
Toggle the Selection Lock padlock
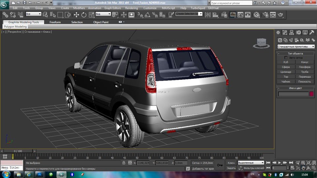pyautogui.click(x=124, y=163)
